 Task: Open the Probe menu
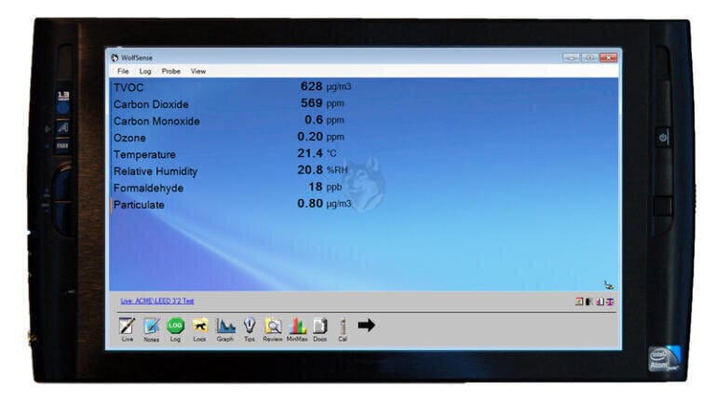click(171, 71)
